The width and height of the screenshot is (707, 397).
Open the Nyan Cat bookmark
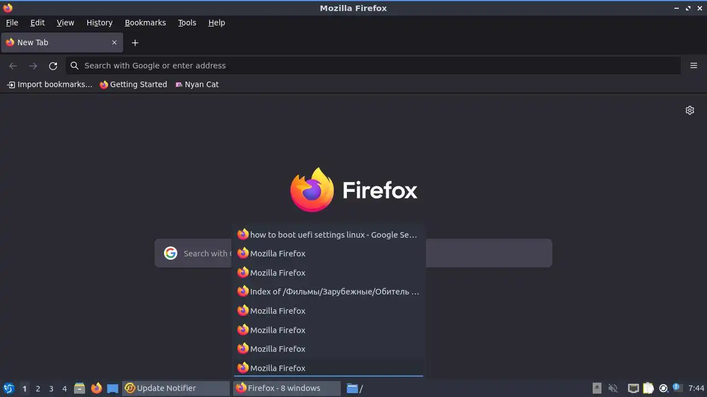click(x=197, y=84)
